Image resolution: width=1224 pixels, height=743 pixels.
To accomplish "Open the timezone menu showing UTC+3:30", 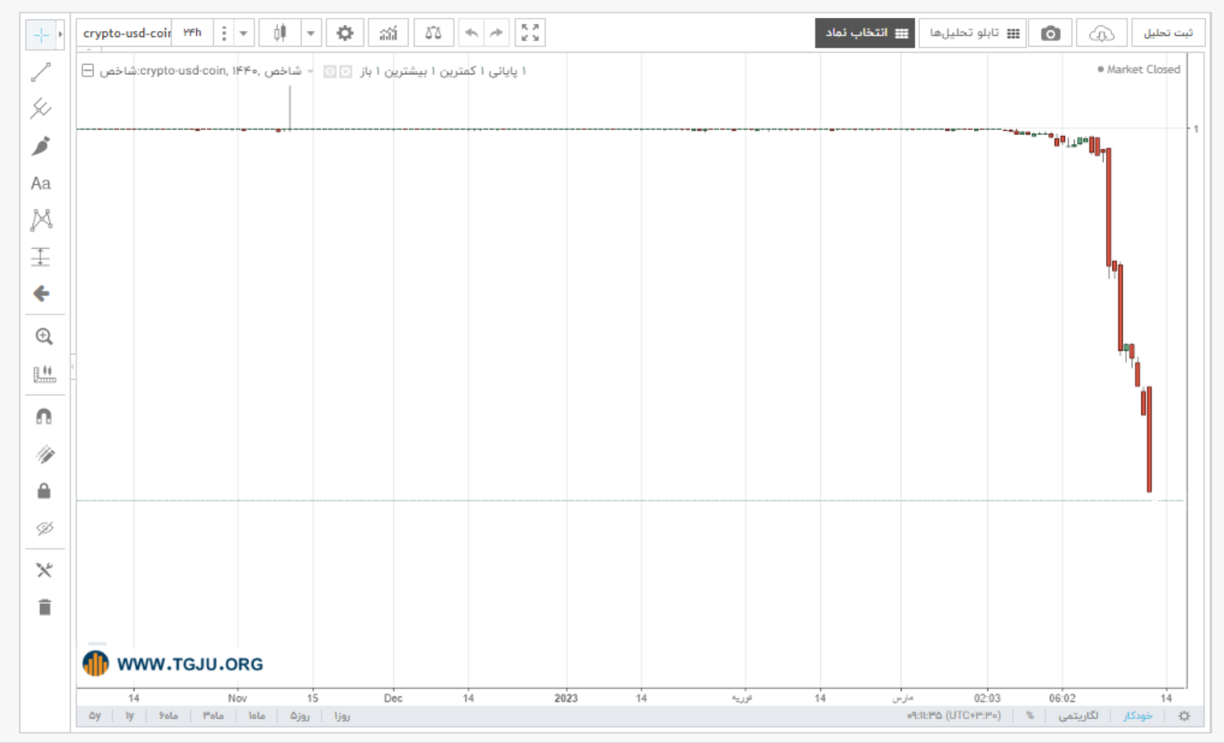I will pos(953,716).
